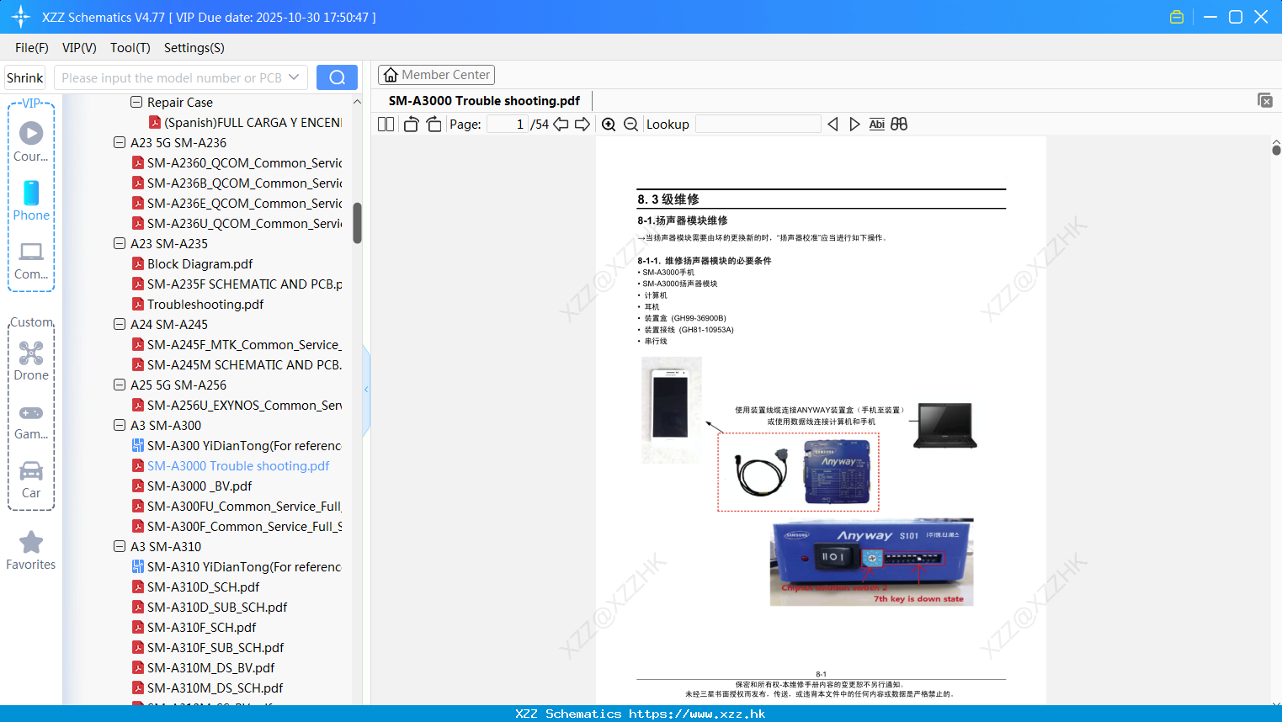Open the File(F) menu
This screenshot has height=722, width=1282.
32,48
